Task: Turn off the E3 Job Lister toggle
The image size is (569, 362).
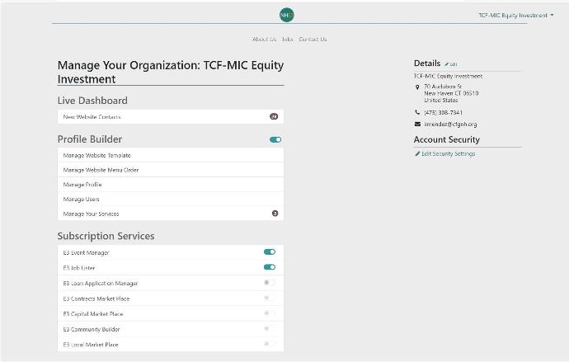Action: click(270, 267)
